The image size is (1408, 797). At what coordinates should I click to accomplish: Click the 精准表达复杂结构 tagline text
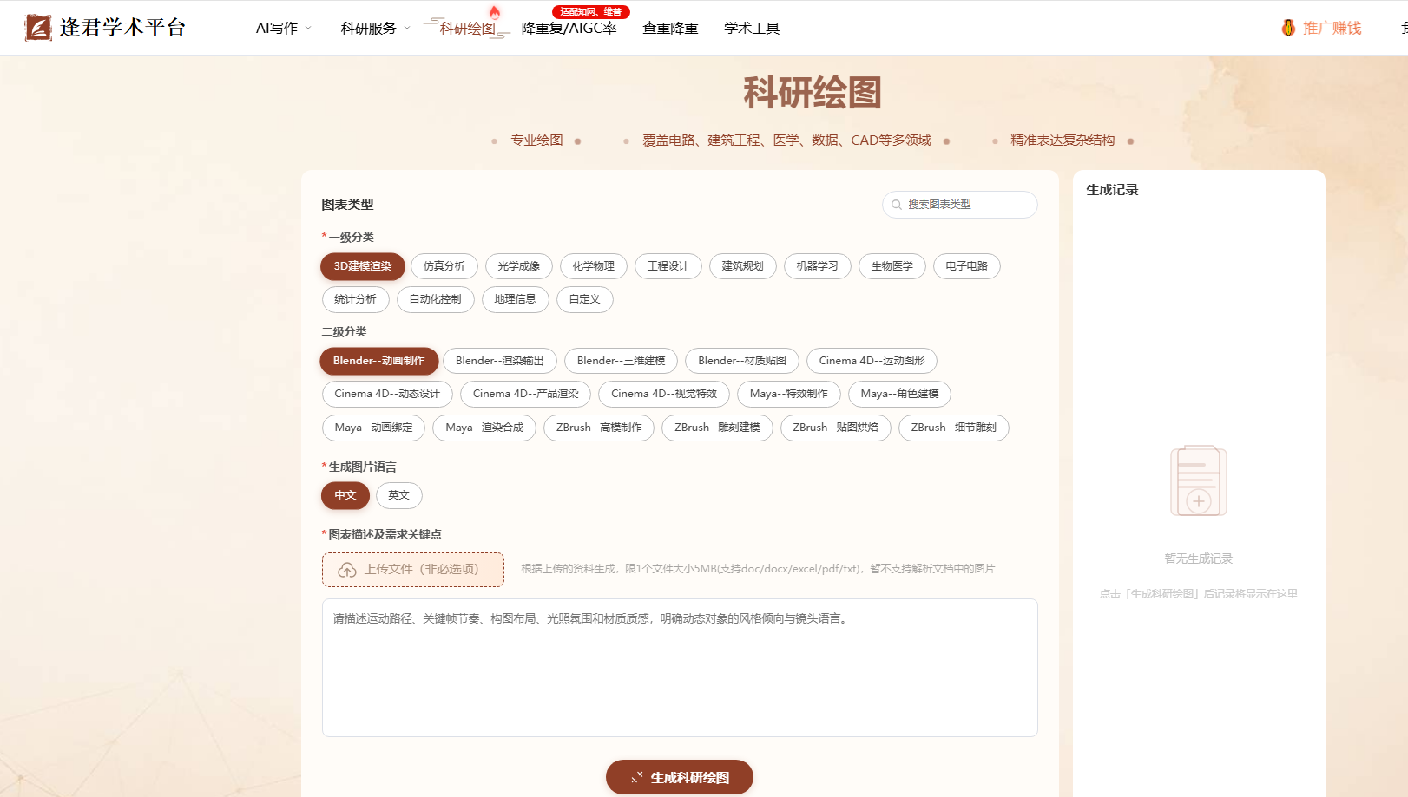[x=1063, y=140]
